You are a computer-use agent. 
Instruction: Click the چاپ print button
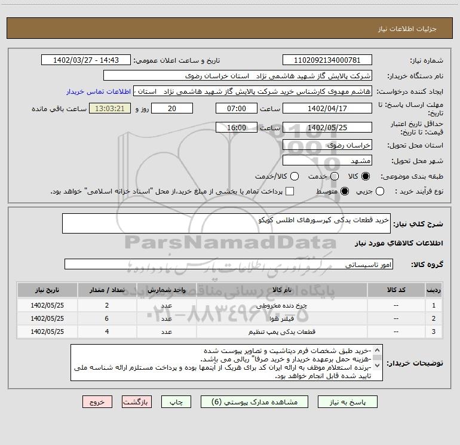point(176,402)
